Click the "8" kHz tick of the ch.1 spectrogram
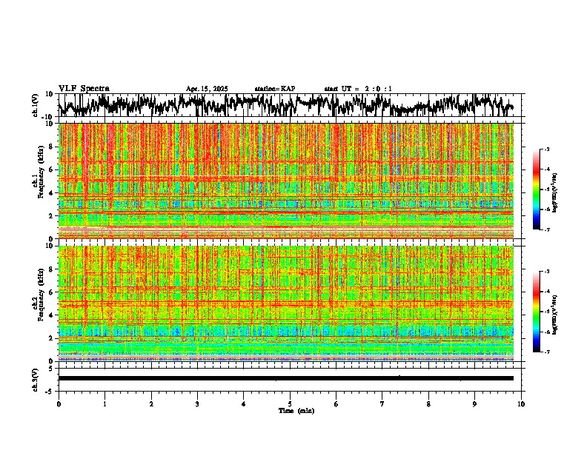The height and width of the screenshot is (453, 587). [x=51, y=147]
